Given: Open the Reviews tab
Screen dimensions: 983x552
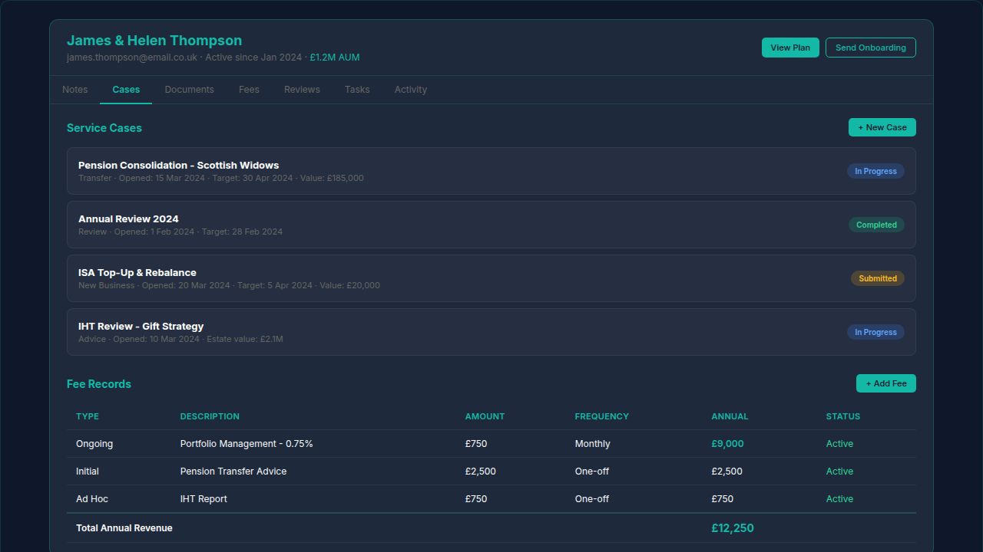Looking at the screenshot, I should click(301, 89).
